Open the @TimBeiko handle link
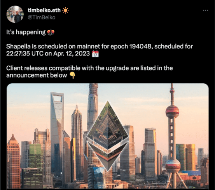The height and width of the screenshot is (190, 215). 42,17
